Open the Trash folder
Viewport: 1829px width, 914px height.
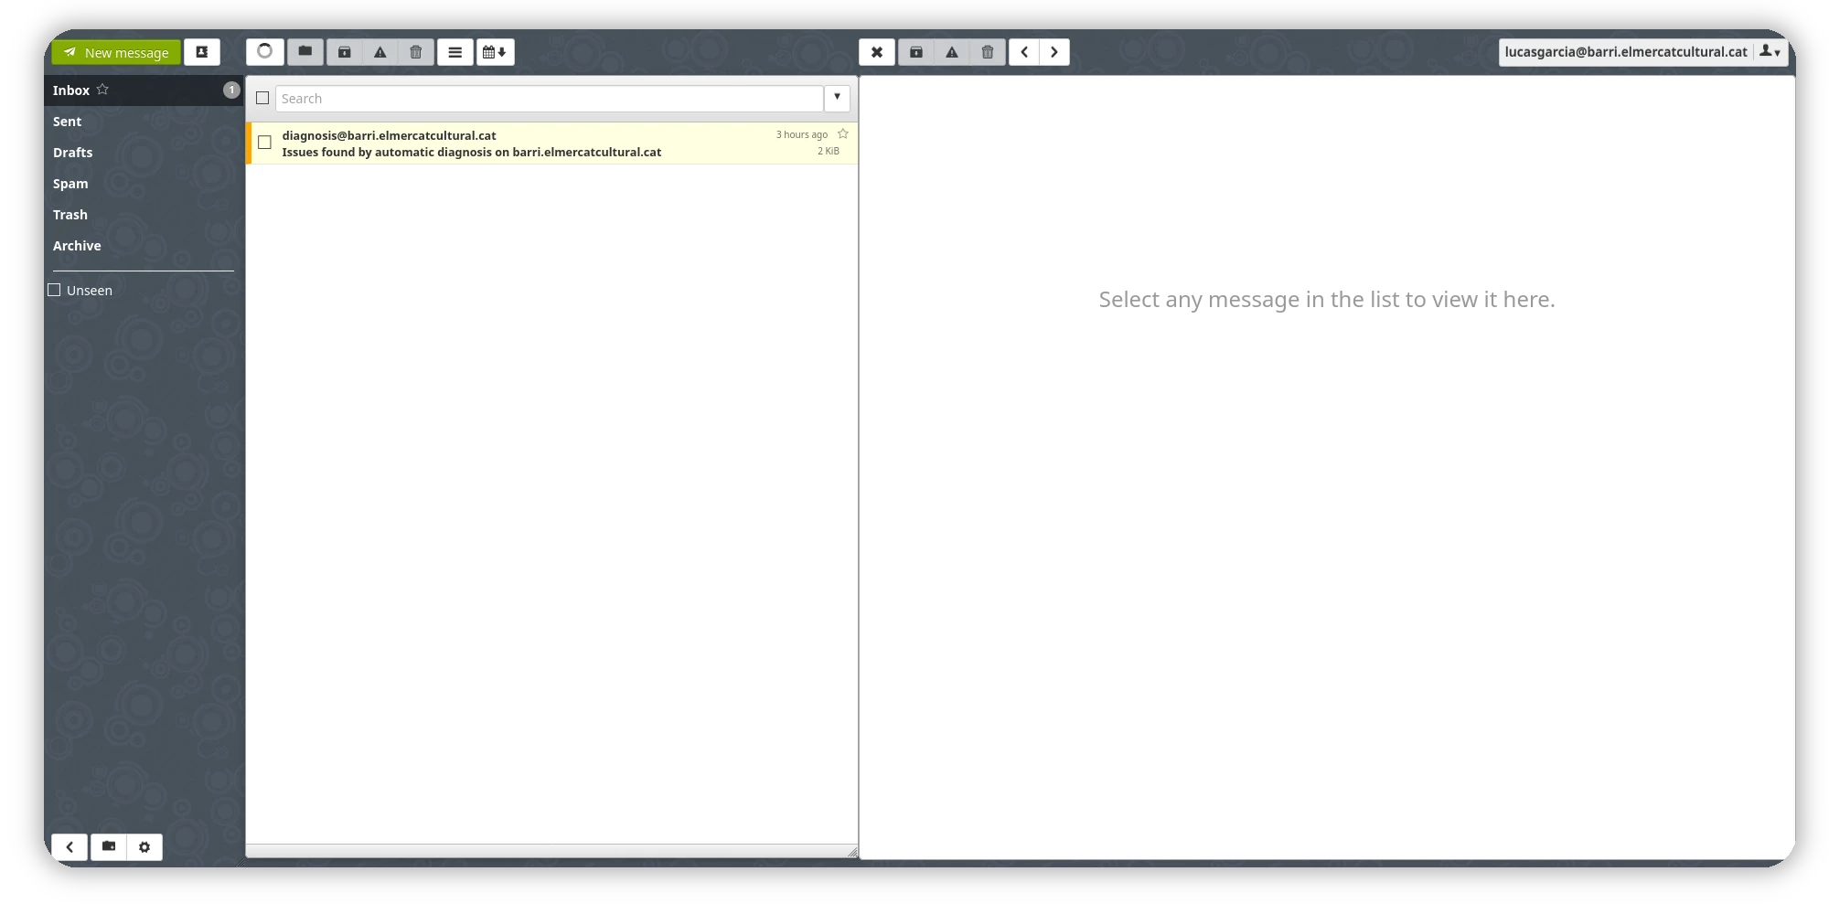(70, 215)
